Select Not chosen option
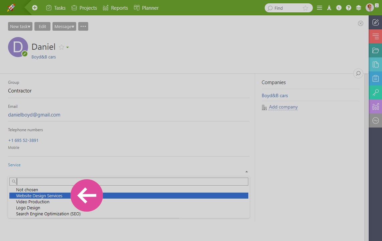The width and height of the screenshot is (382, 241). tap(129, 190)
